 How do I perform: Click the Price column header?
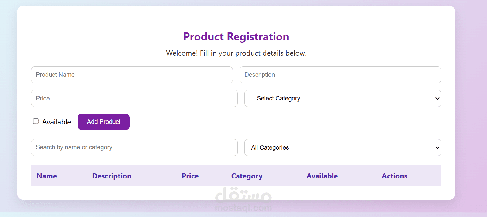point(190,176)
